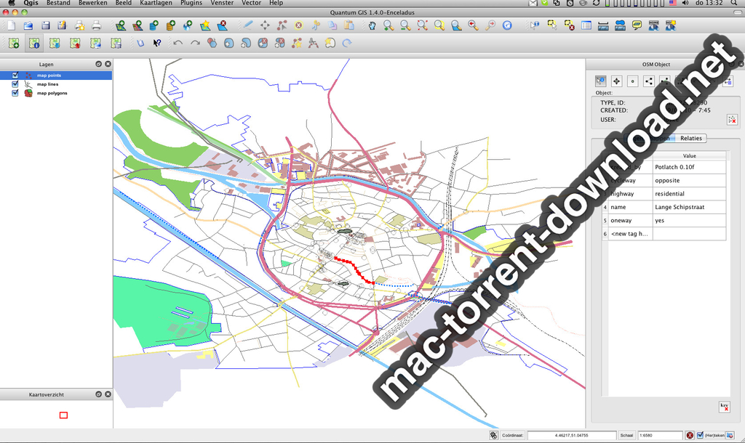Image resolution: width=745 pixels, height=443 pixels.
Task: Open the Plugins menu
Action: 191,4
